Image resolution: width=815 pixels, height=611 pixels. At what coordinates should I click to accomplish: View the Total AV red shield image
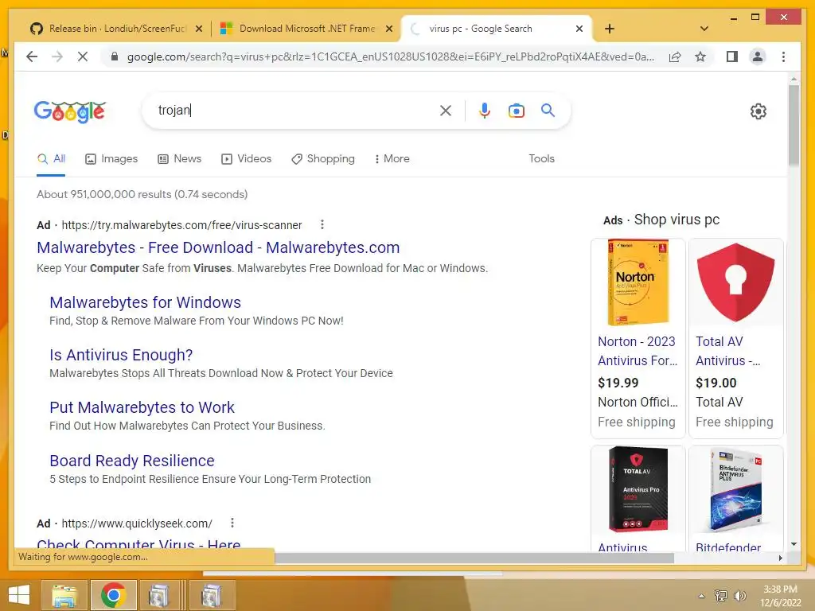click(735, 282)
